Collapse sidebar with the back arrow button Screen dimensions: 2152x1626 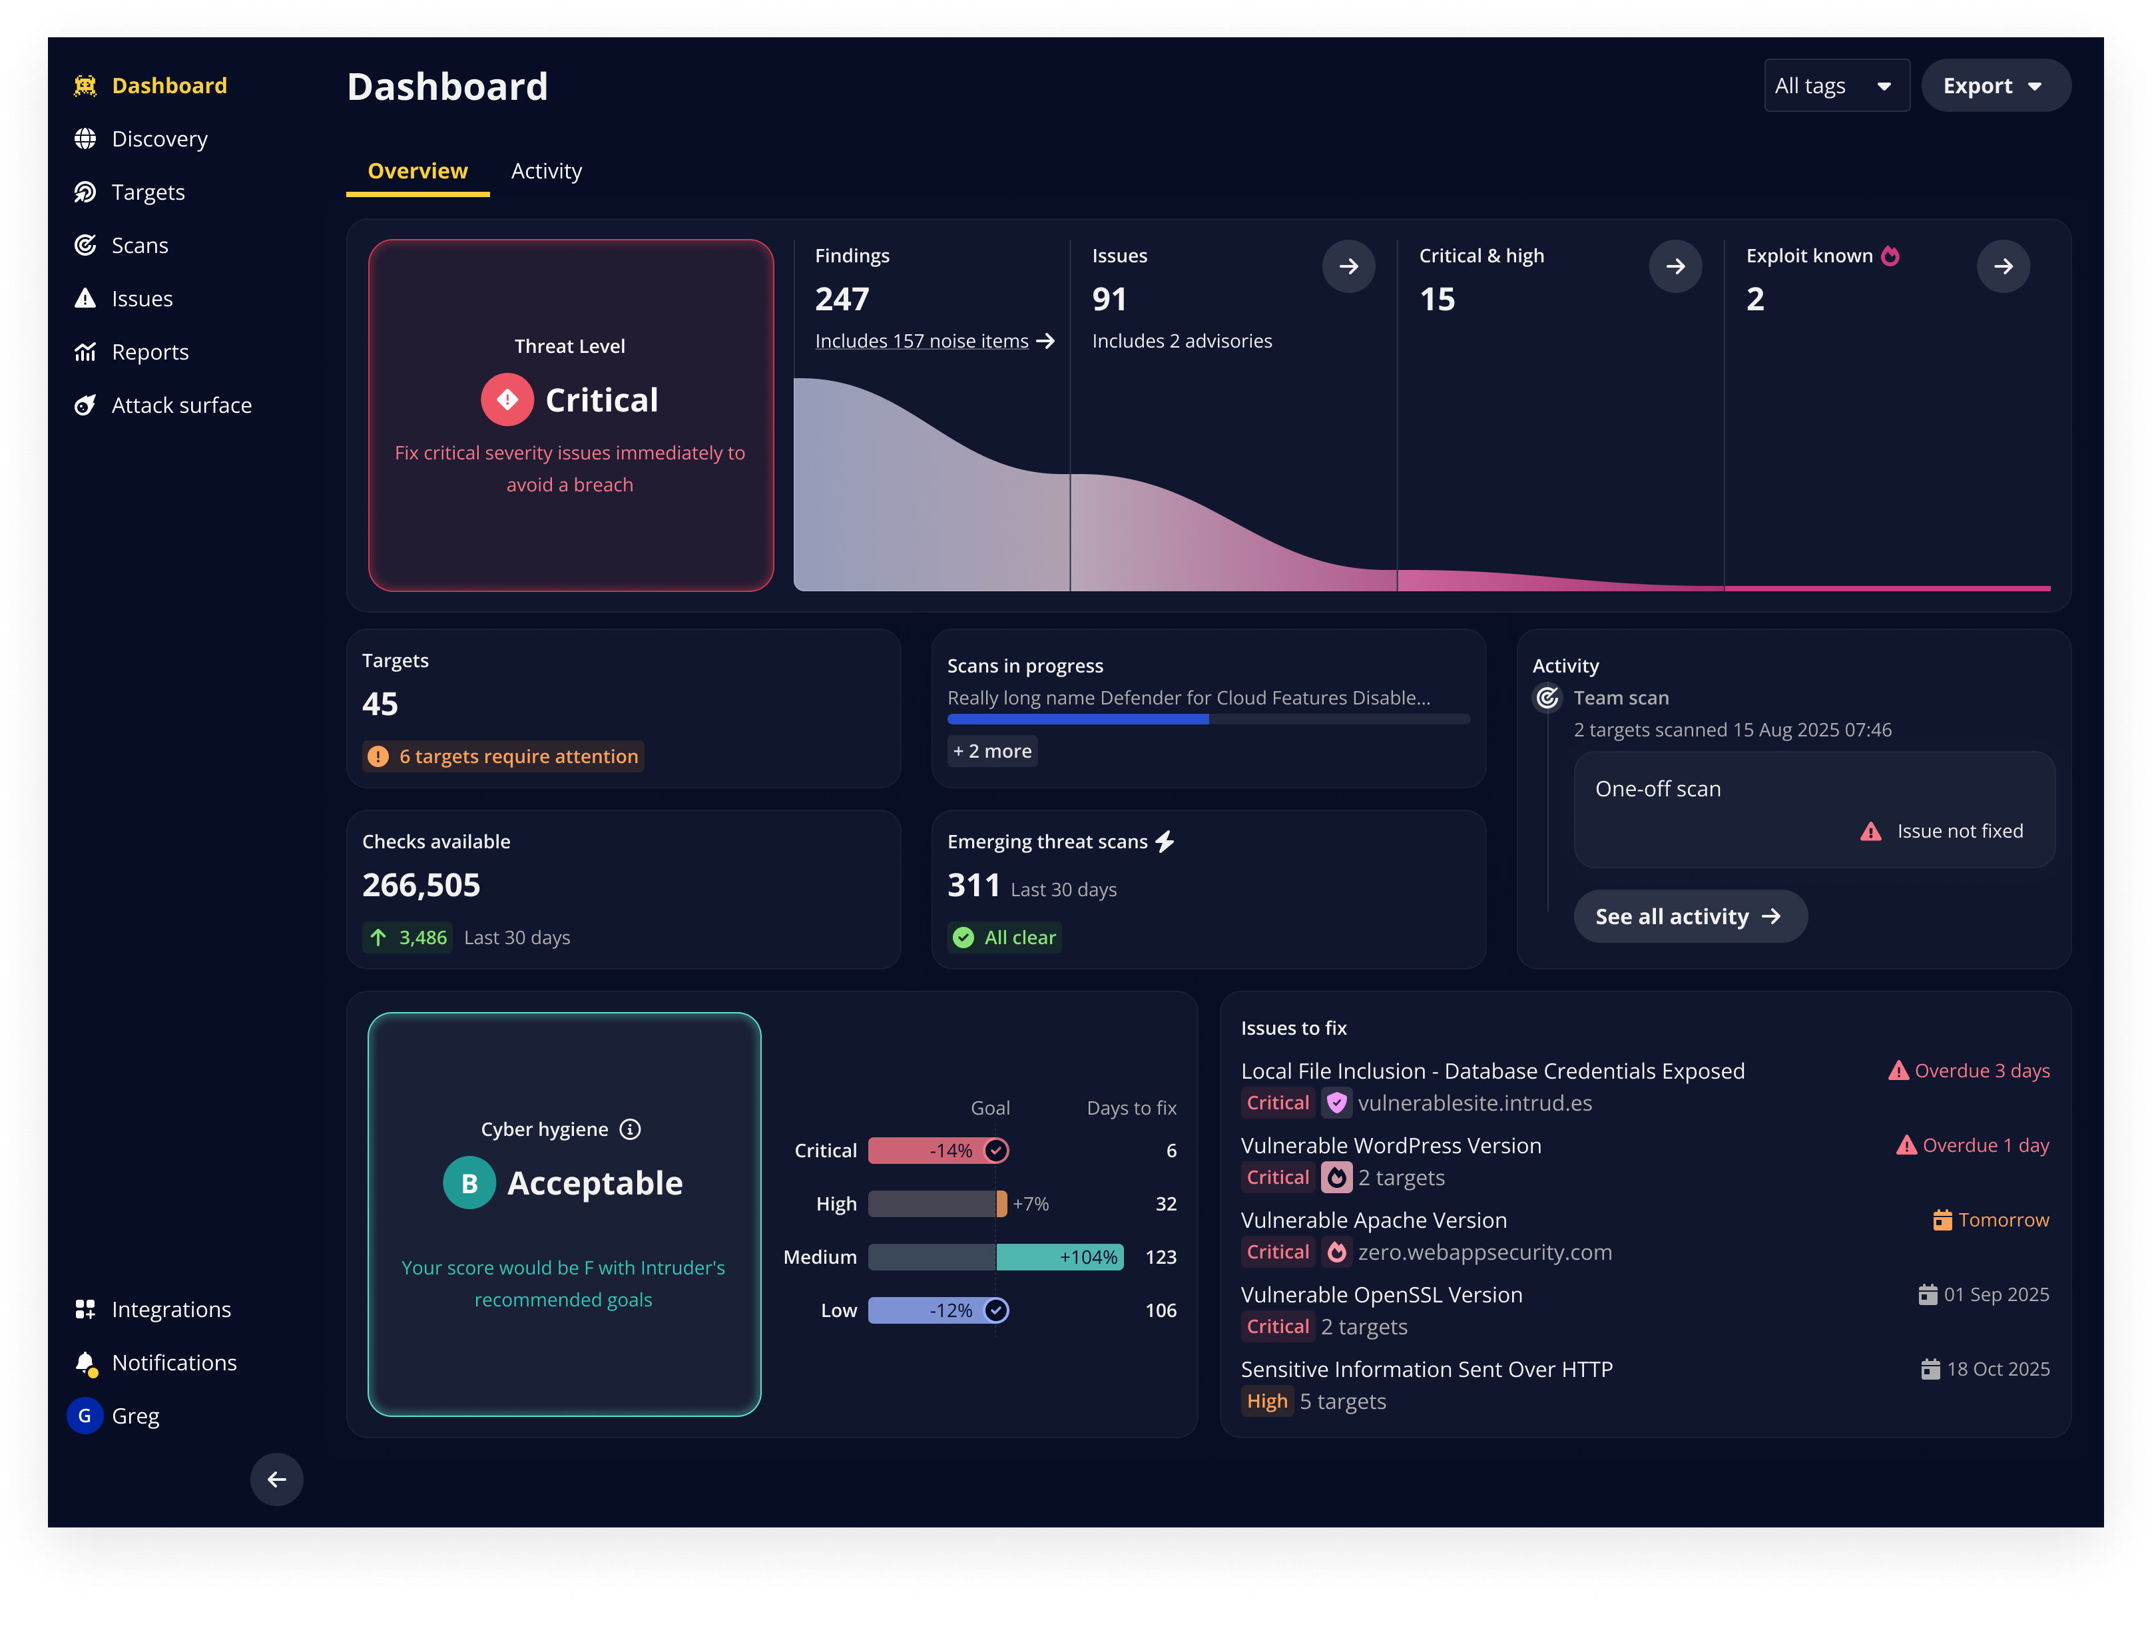(x=276, y=1480)
